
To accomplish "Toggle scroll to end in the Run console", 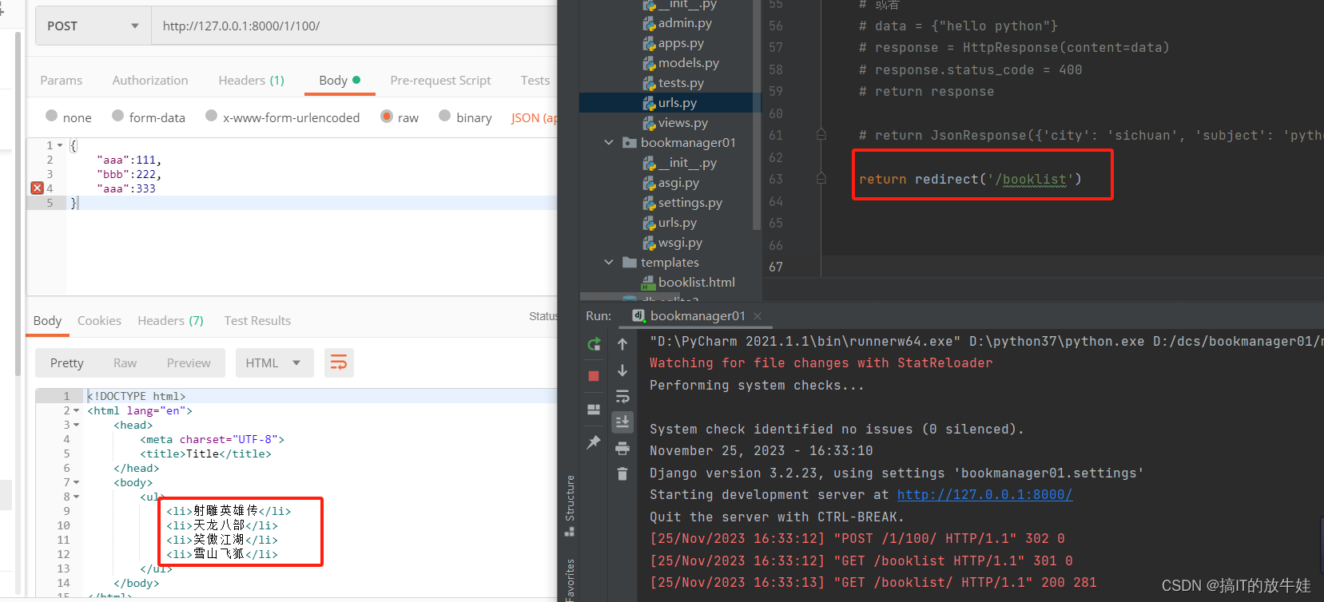I will (622, 422).
